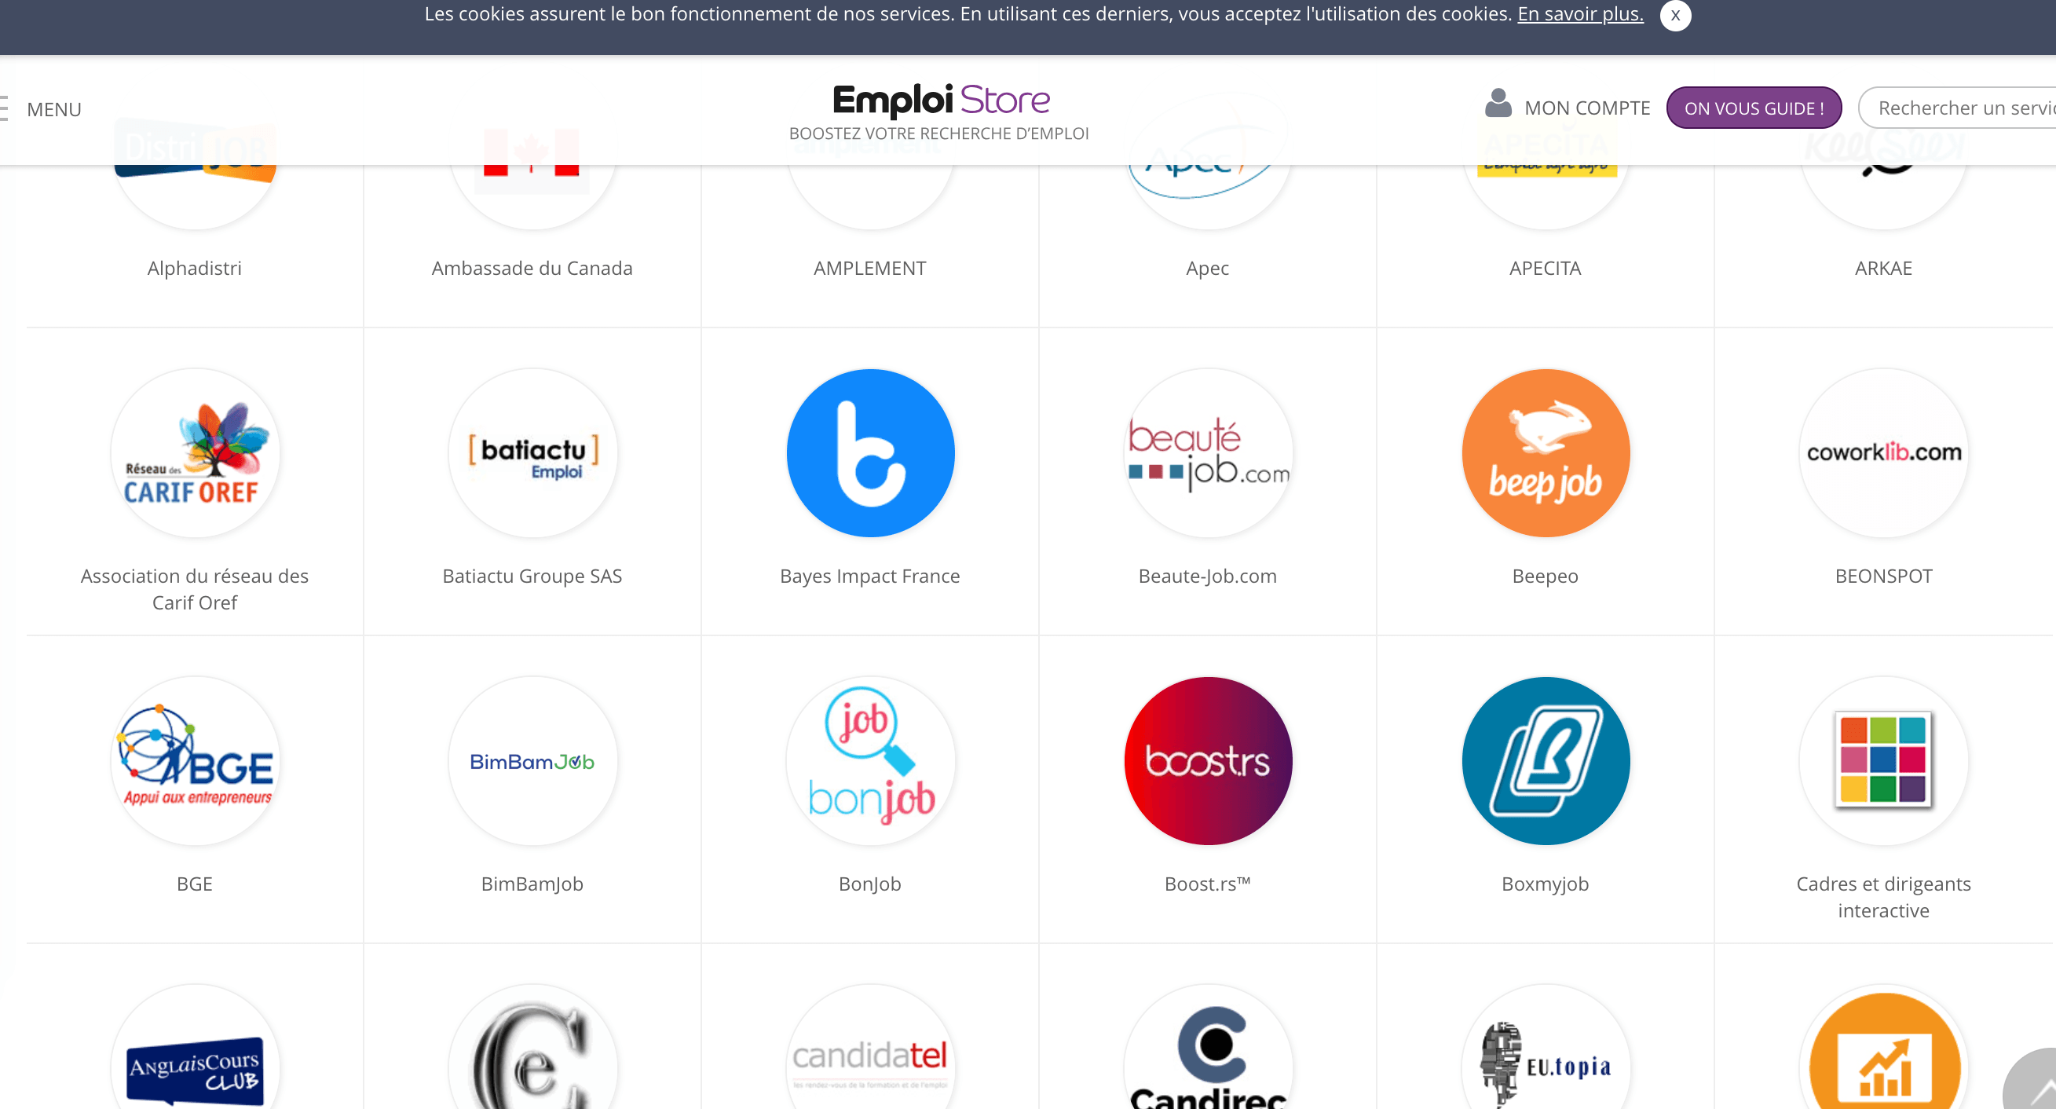This screenshot has height=1109, width=2056.
Task: Open the bonjob magnifier logo
Action: (x=870, y=761)
